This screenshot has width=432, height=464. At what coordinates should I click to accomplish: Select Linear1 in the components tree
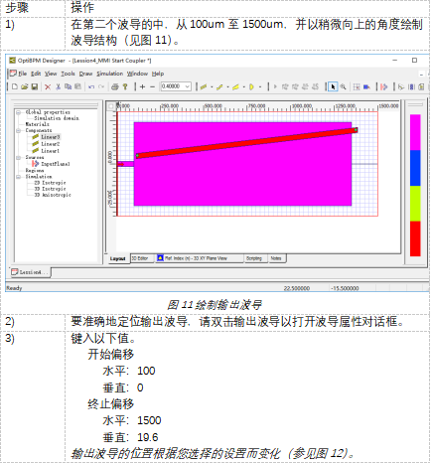(51, 151)
